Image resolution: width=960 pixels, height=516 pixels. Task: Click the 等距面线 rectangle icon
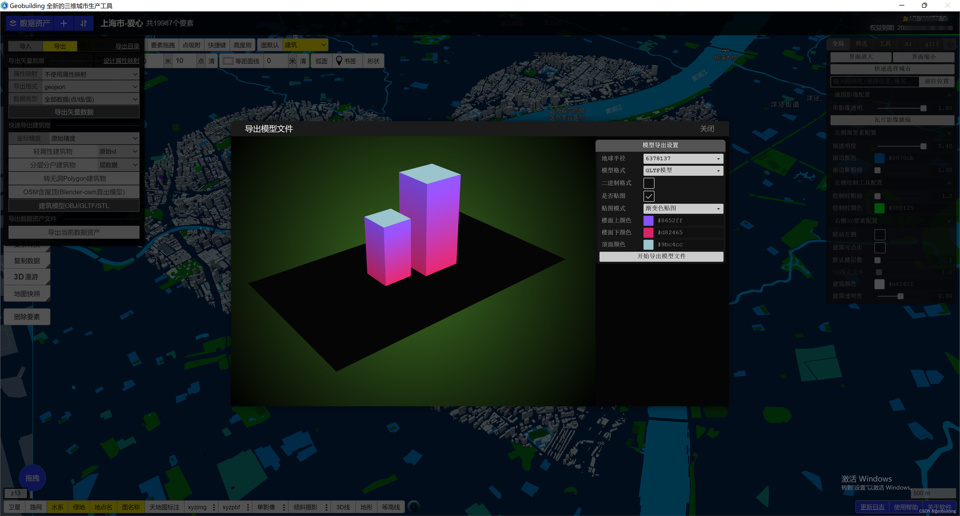pyautogui.click(x=228, y=61)
